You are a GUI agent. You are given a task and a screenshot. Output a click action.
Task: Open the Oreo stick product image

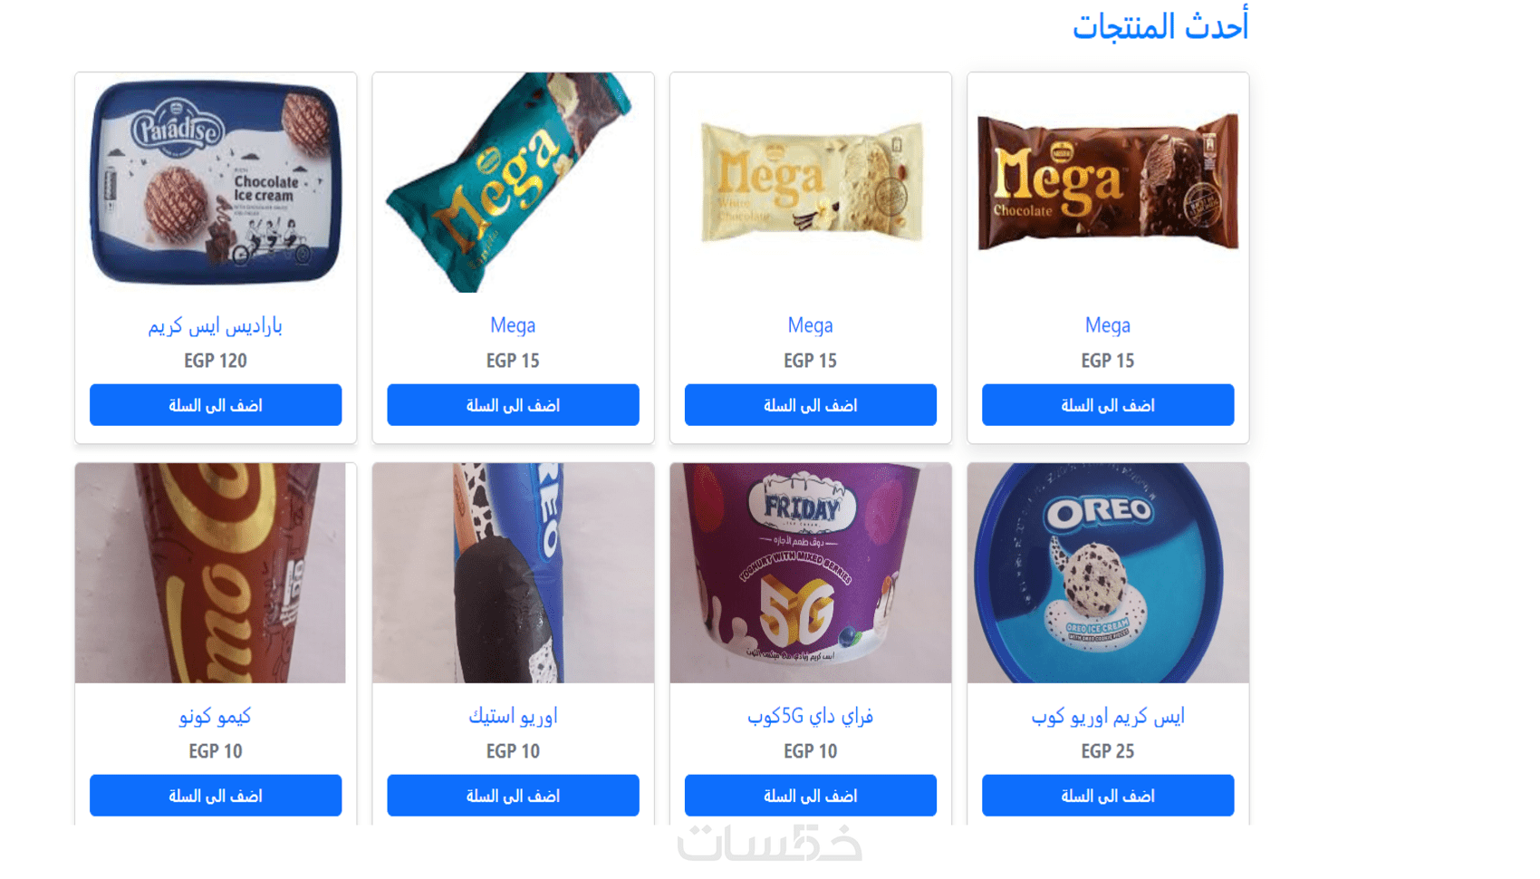(513, 573)
